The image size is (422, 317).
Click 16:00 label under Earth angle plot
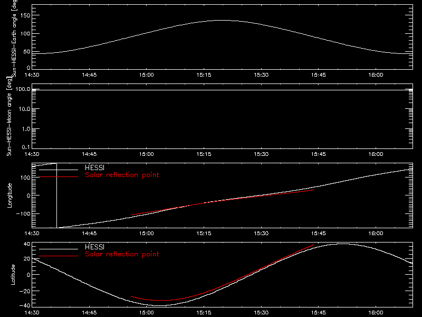[376, 75]
